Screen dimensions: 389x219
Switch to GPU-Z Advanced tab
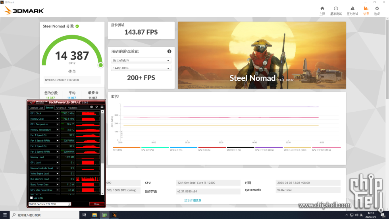(x=61, y=108)
